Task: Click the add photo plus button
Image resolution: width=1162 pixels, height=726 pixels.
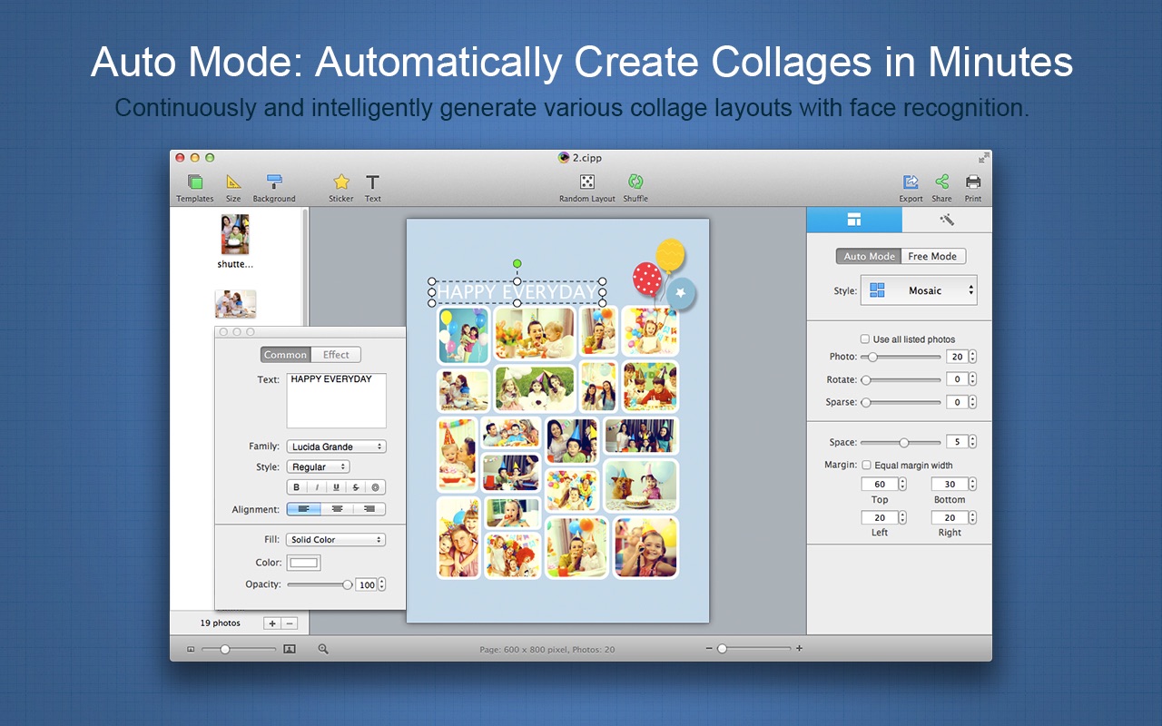Action: coord(272,623)
